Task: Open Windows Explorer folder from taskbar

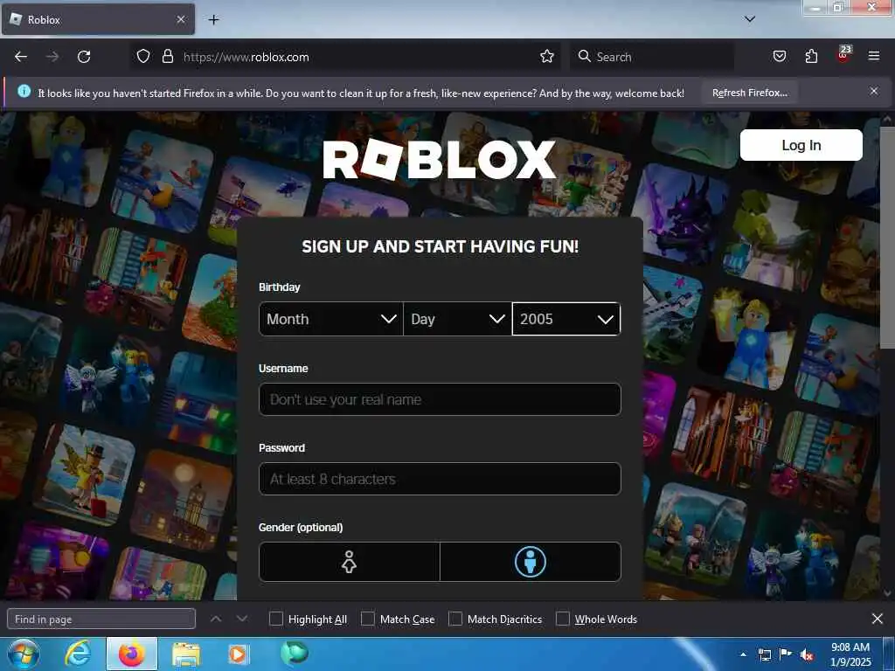Action: pos(186,654)
